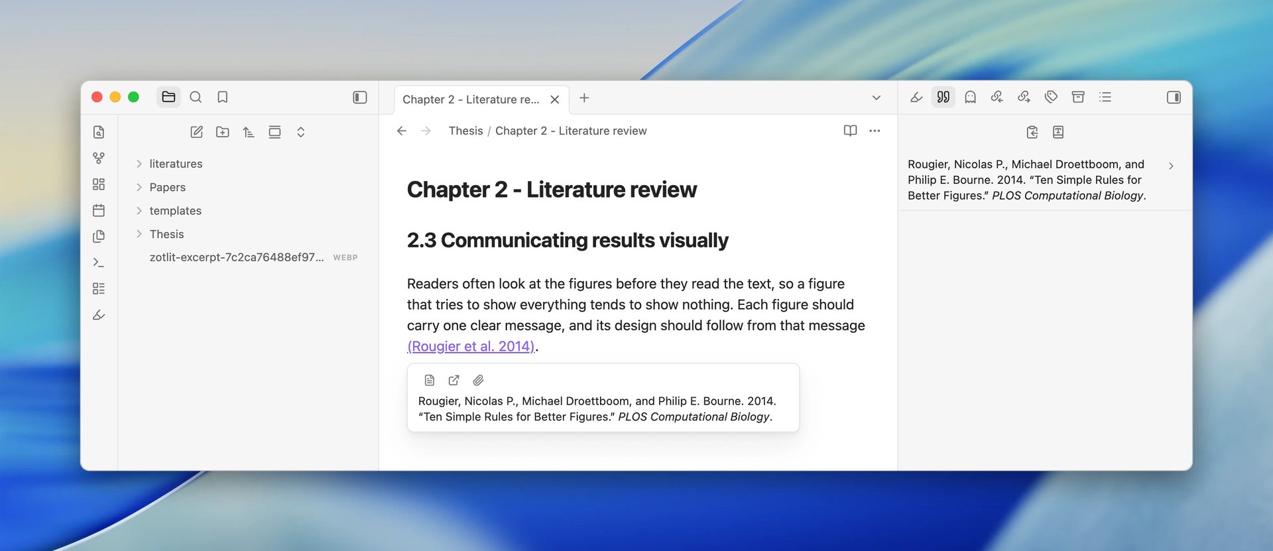Open the search tab icon
The height and width of the screenshot is (551, 1273).
[x=196, y=97]
